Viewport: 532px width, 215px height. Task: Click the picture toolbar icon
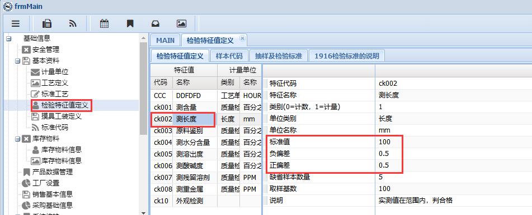[x=181, y=23]
